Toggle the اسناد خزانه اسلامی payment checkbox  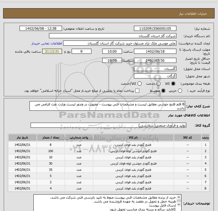137,91
